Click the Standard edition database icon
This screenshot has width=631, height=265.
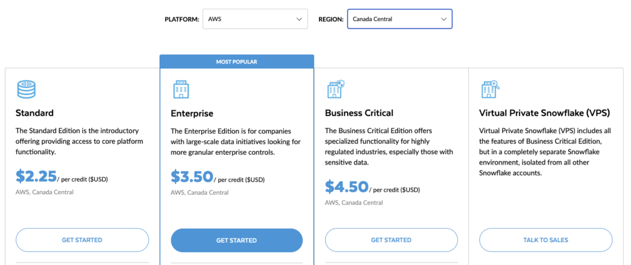click(26, 89)
